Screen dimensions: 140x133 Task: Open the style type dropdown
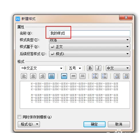click(x=90, y=40)
